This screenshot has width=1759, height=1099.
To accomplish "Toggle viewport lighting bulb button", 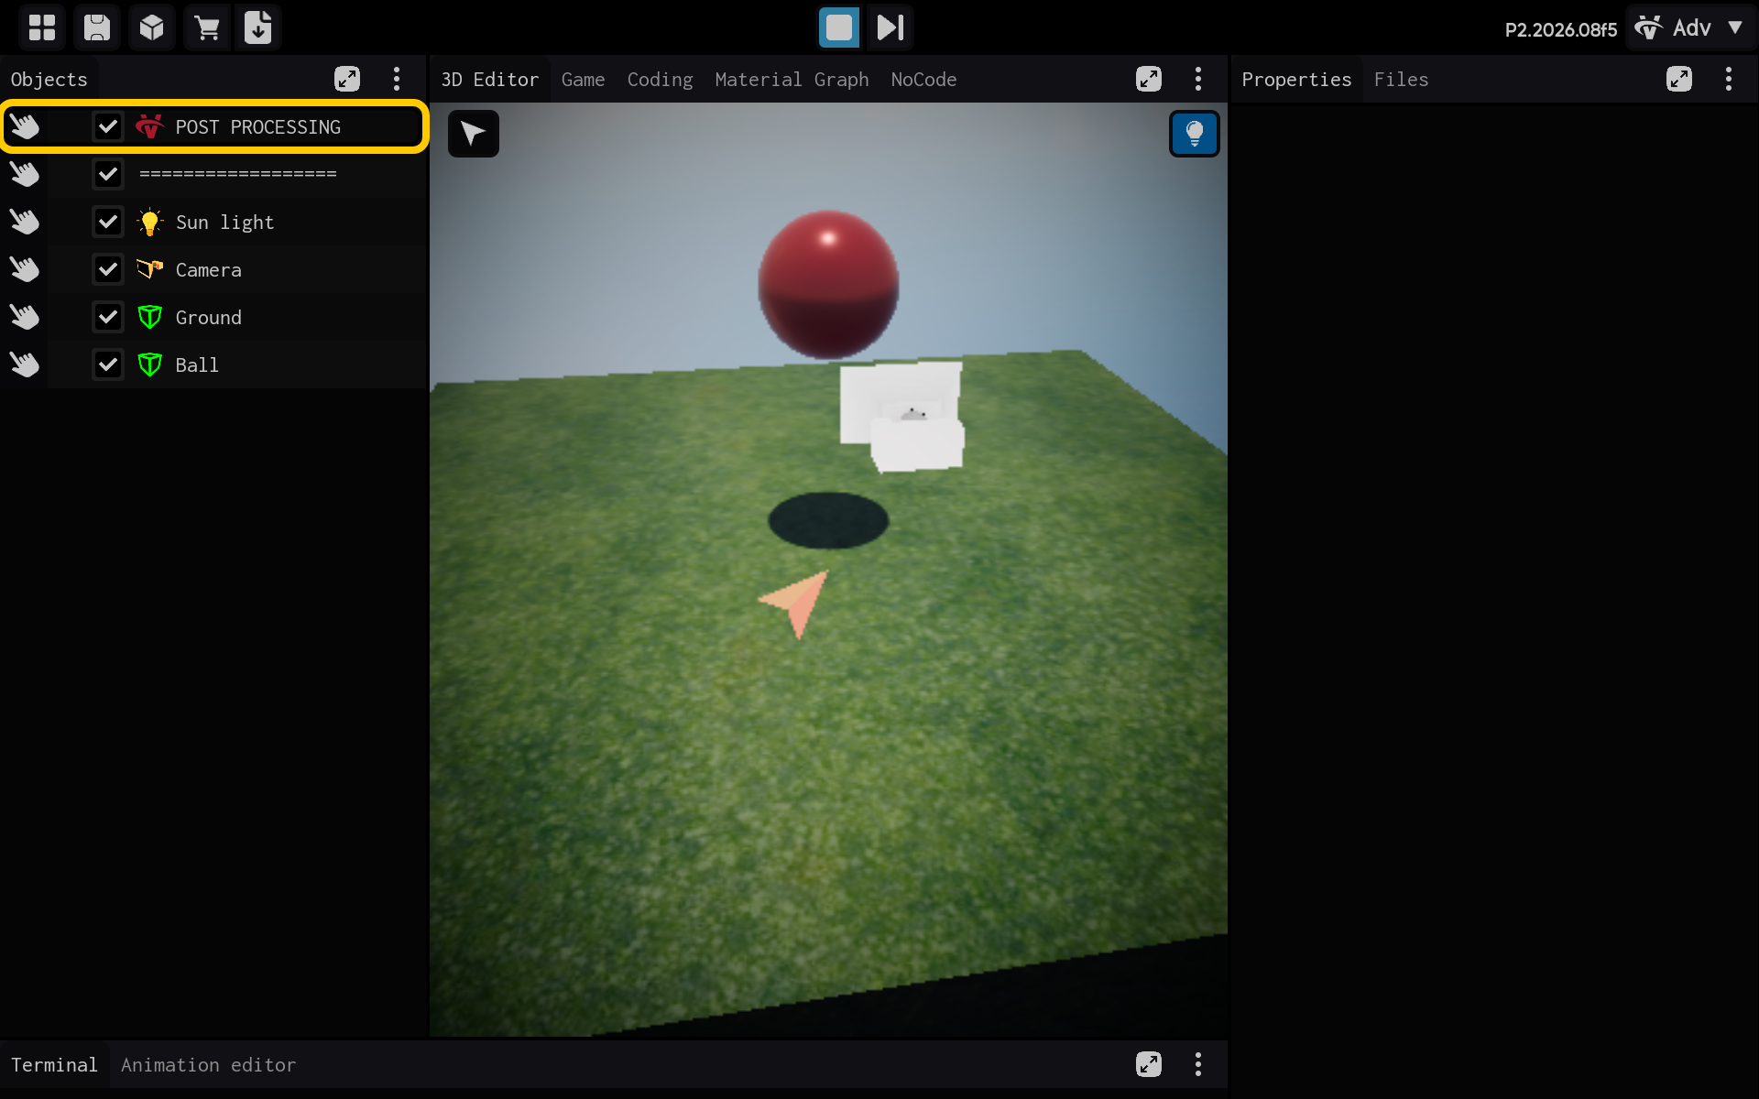I will tap(1194, 134).
